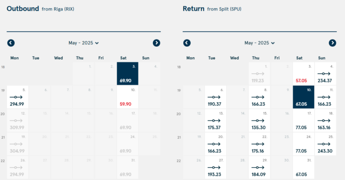345x180 pixels.
Task: Choose return May 15 fare 135.30
Action: pyautogui.click(x=259, y=120)
